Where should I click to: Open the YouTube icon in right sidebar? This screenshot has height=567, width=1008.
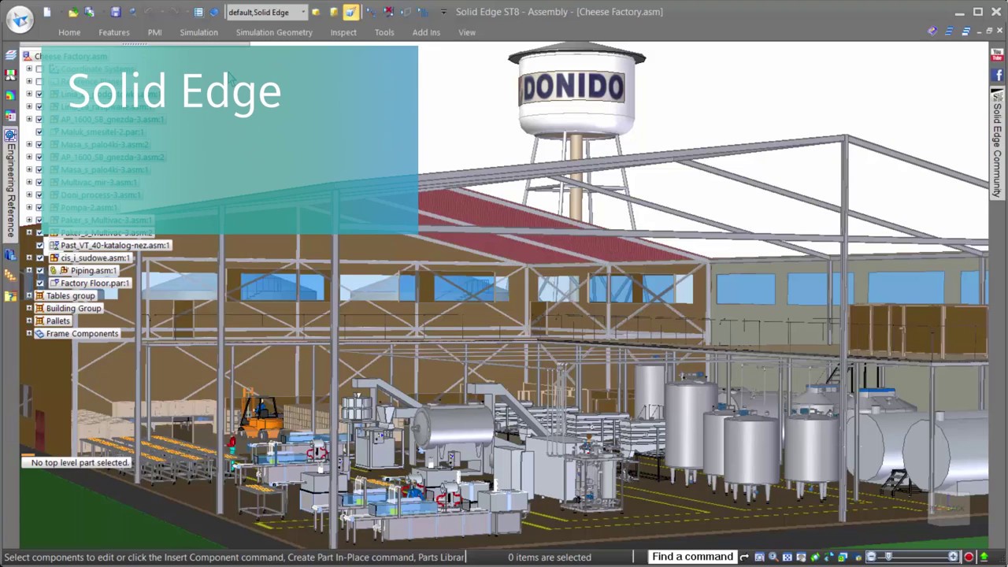[x=997, y=55]
